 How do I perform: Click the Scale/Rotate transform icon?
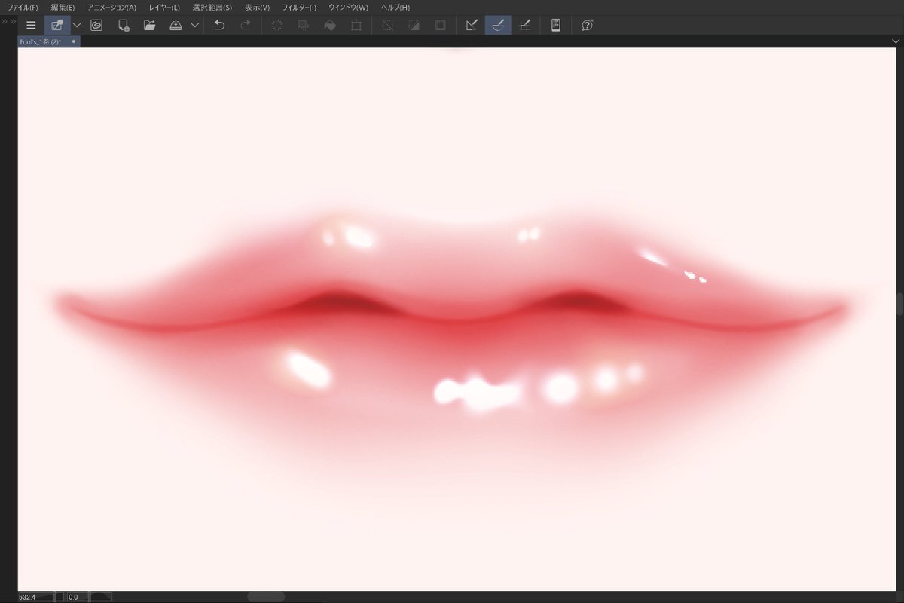(x=356, y=25)
